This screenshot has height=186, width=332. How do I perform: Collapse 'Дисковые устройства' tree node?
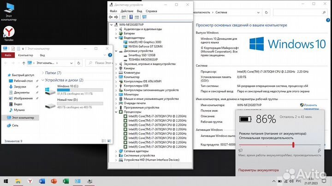point(116,51)
